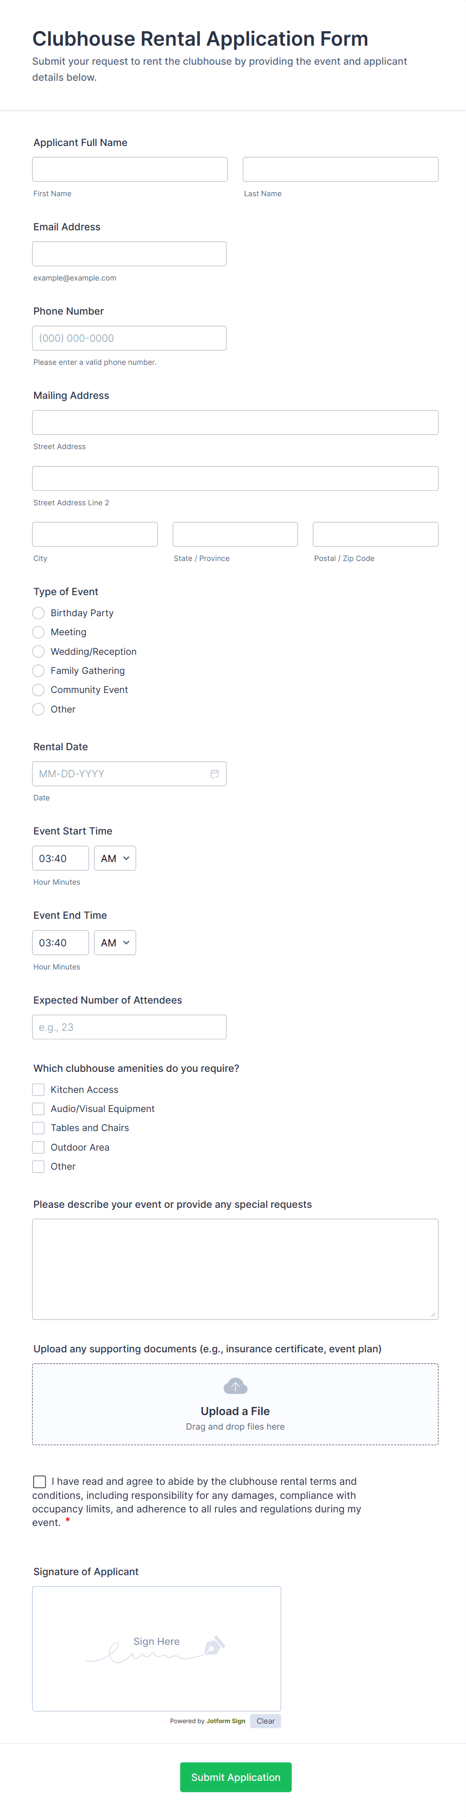Expand the Event End Time AM/PM dropdown
Screen dimensions: 466x1817
tap(115, 943)
